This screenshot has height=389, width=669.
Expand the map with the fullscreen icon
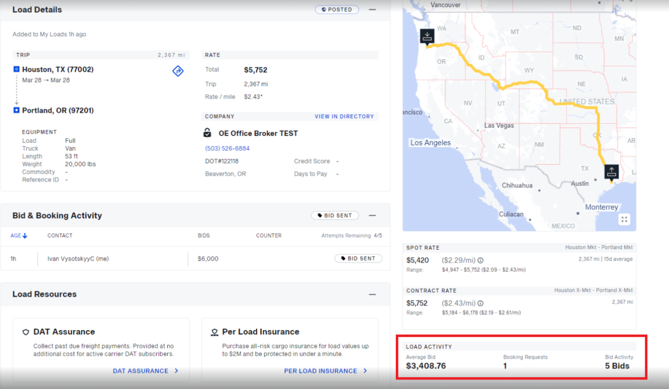tap(624, 219)
